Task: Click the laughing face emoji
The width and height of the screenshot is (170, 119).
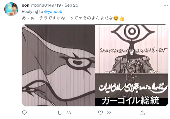Action: [x=116, y=18]
